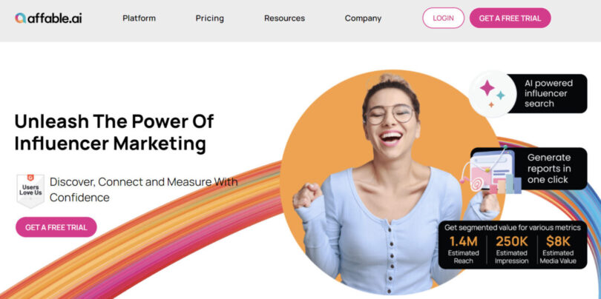The image size is (601, 299).
Task: Open the Pricing page
Action: coord(210,18)
